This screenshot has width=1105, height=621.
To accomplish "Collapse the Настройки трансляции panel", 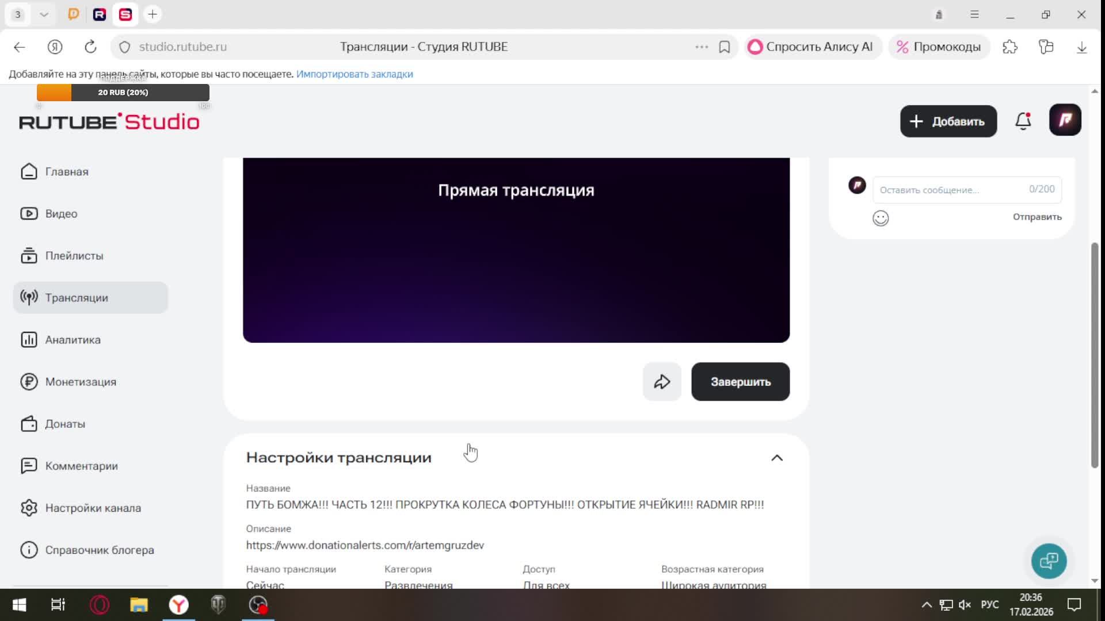I will click(778, 458).
